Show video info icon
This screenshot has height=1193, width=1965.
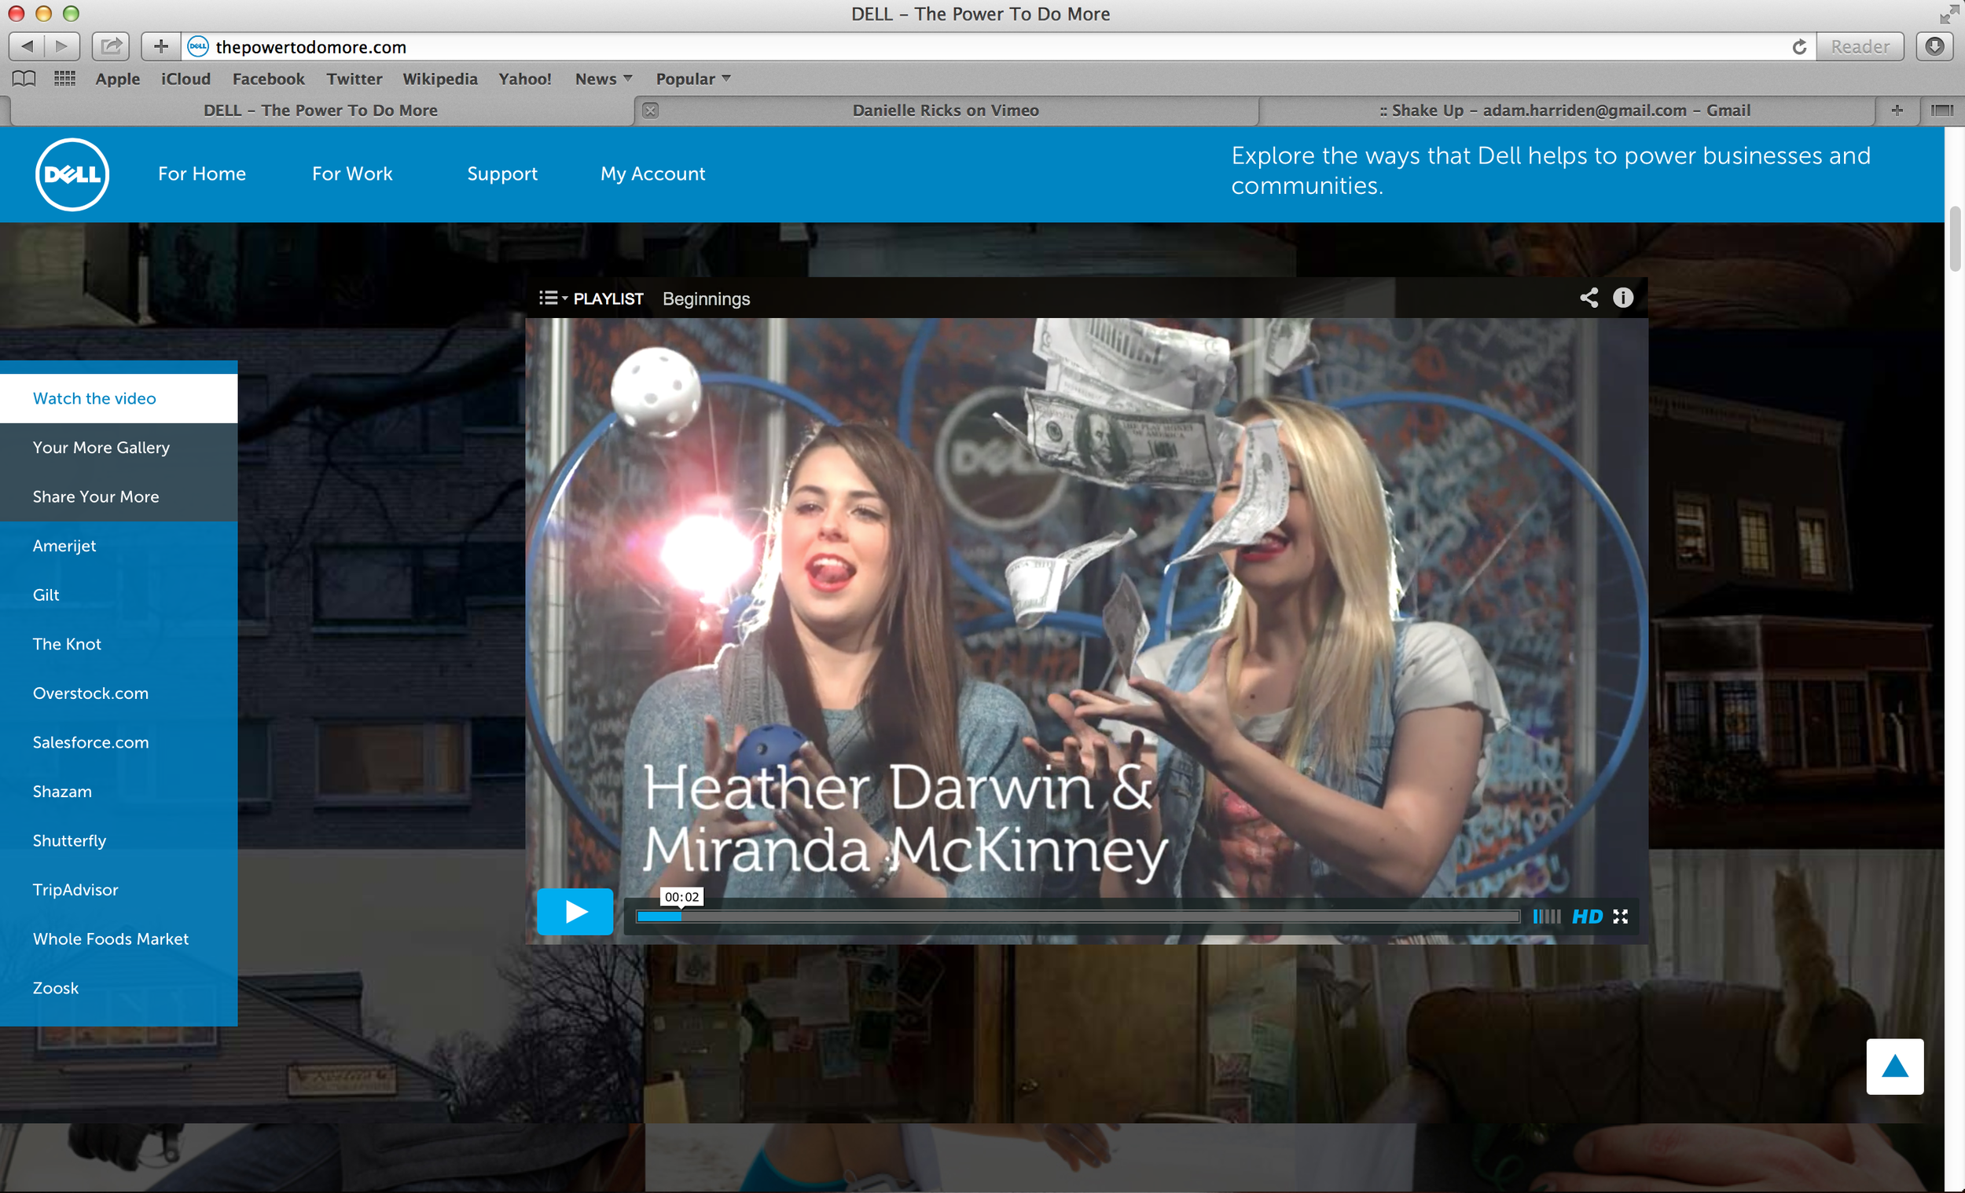(x=1623, y=298)
